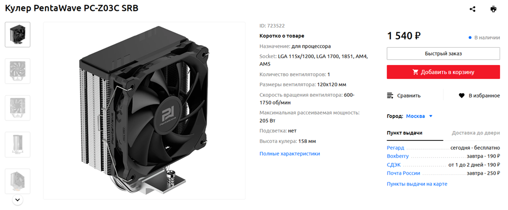
Task: Open Полные характеристики link
Action: tap(289, 154)
